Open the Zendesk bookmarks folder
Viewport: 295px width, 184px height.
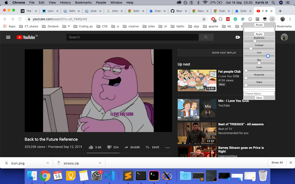point(50,26)
